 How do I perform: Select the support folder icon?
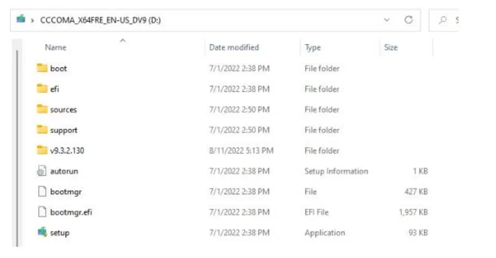[42, 130]
